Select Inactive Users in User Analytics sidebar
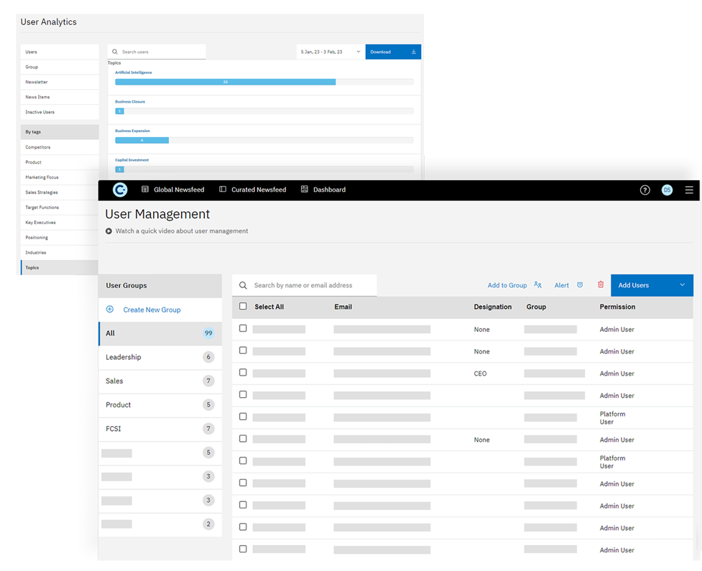702x571 pixels. pyautogui.click(x=60, y=112)
